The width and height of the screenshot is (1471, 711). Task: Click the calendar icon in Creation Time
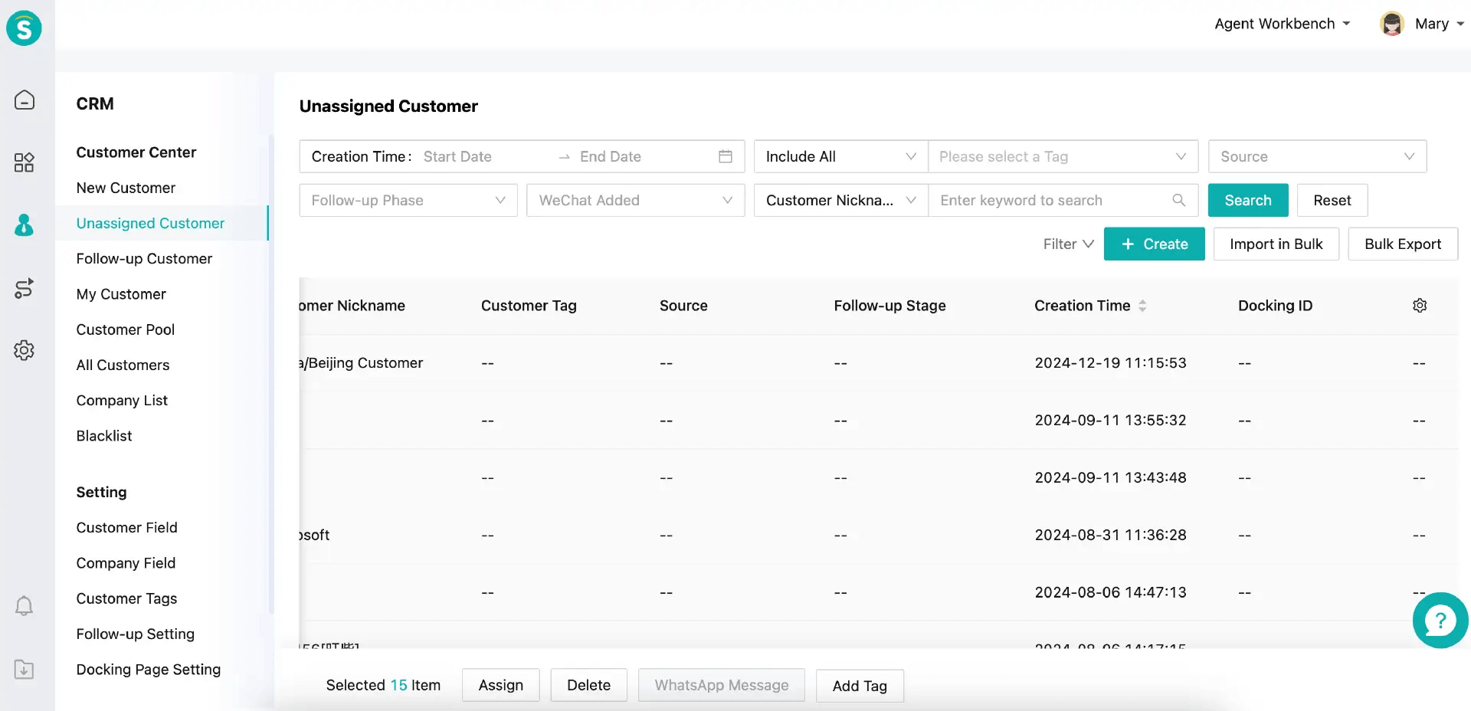click(x=726, y=156)
